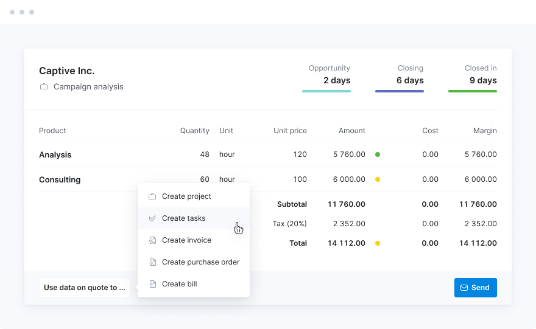Image resolution: width=536 pixels, height=329 pixels.
Task: Click the briefcase icon beside Campaign analysis
Action: (44, 87)
